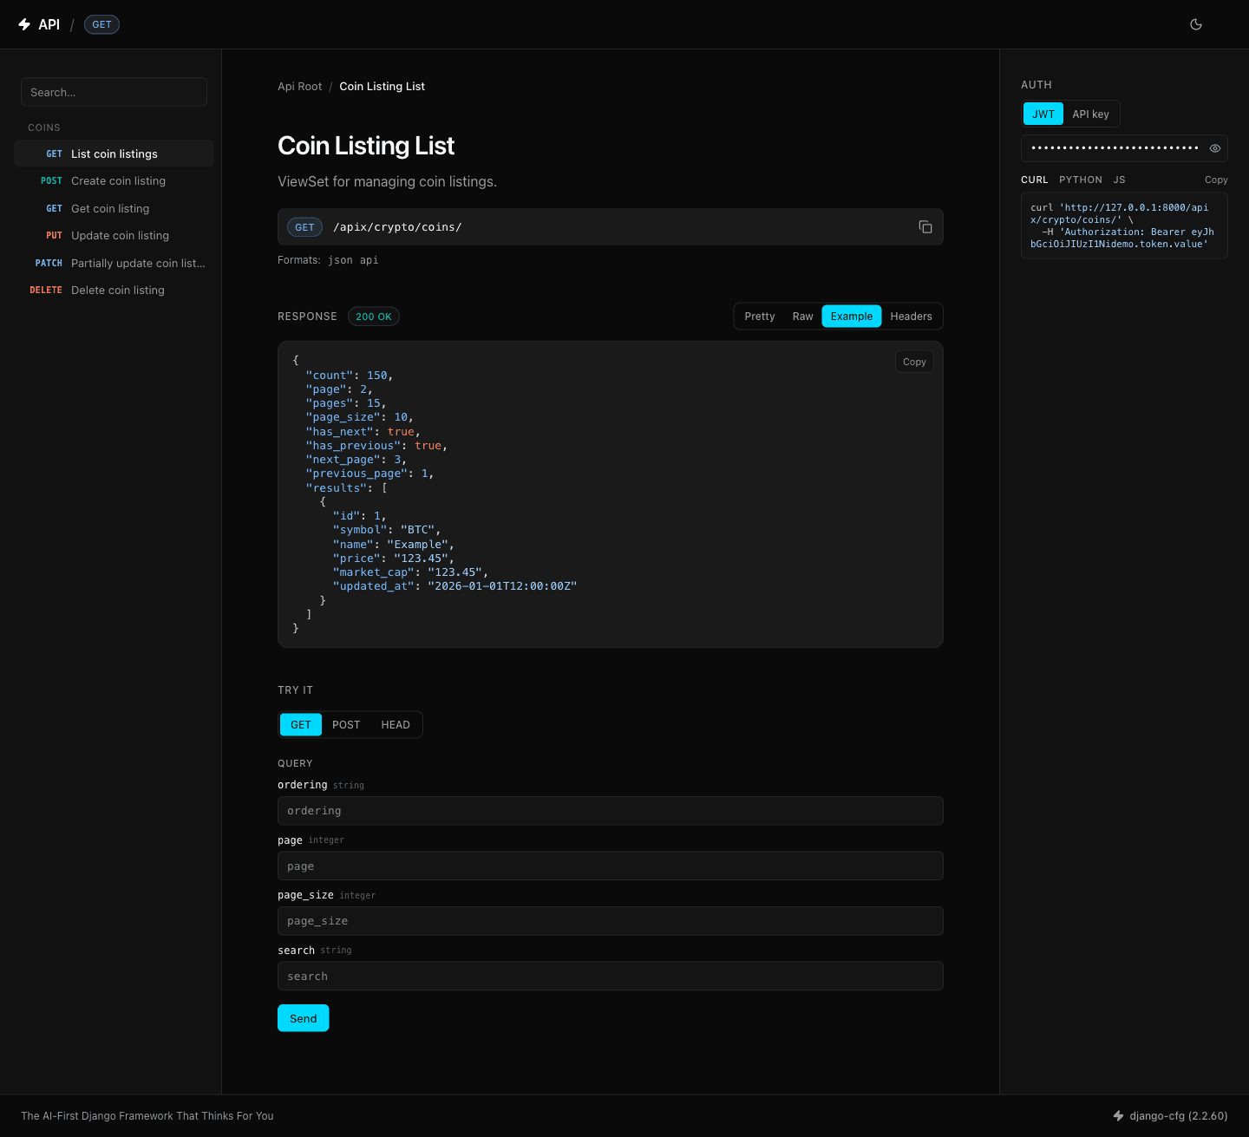1249x1137 pixels.
Task: Select GET method in Try It
Action: 301,725
